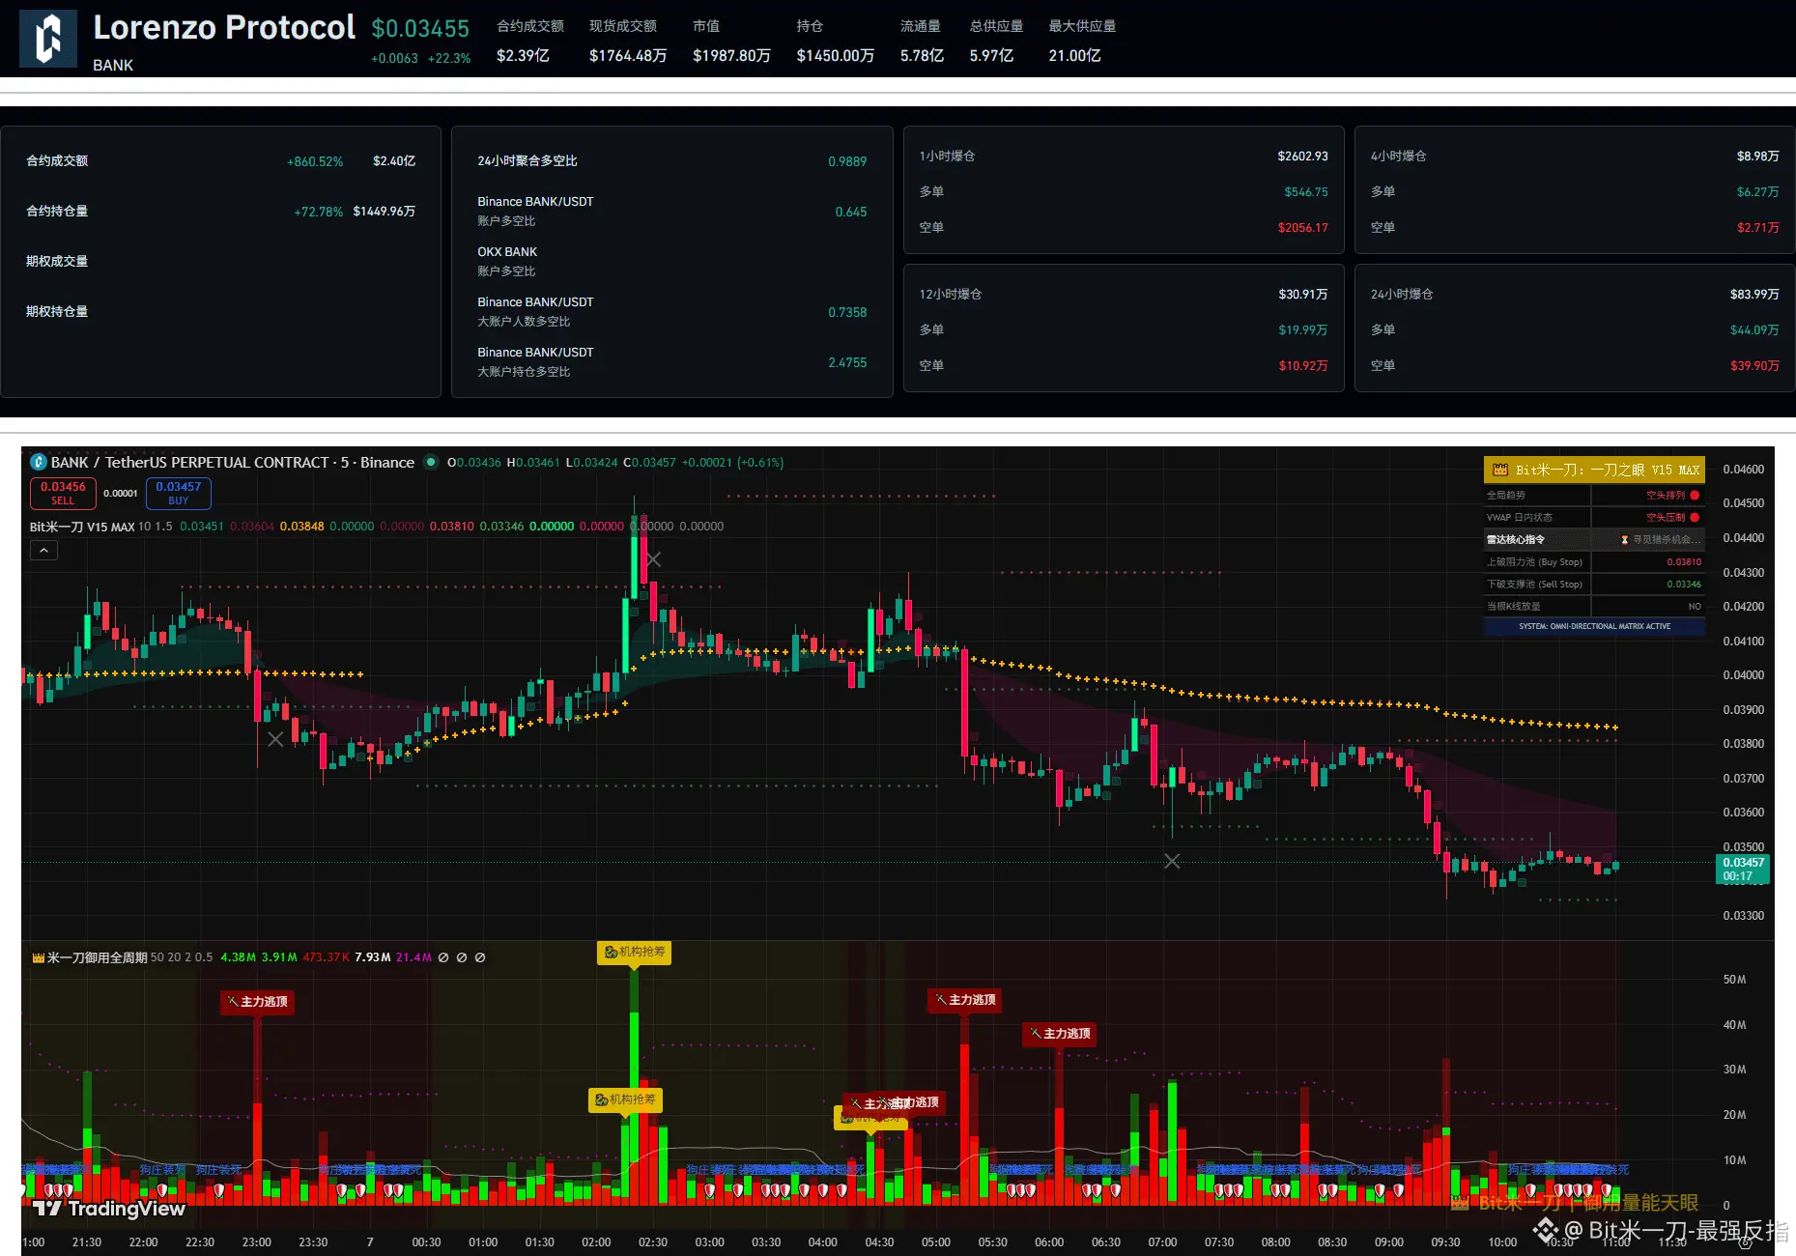Screen dimensions: 1796x1256
Task: Click the 02:30 label on the time axis
Action: coord(653,1242)
